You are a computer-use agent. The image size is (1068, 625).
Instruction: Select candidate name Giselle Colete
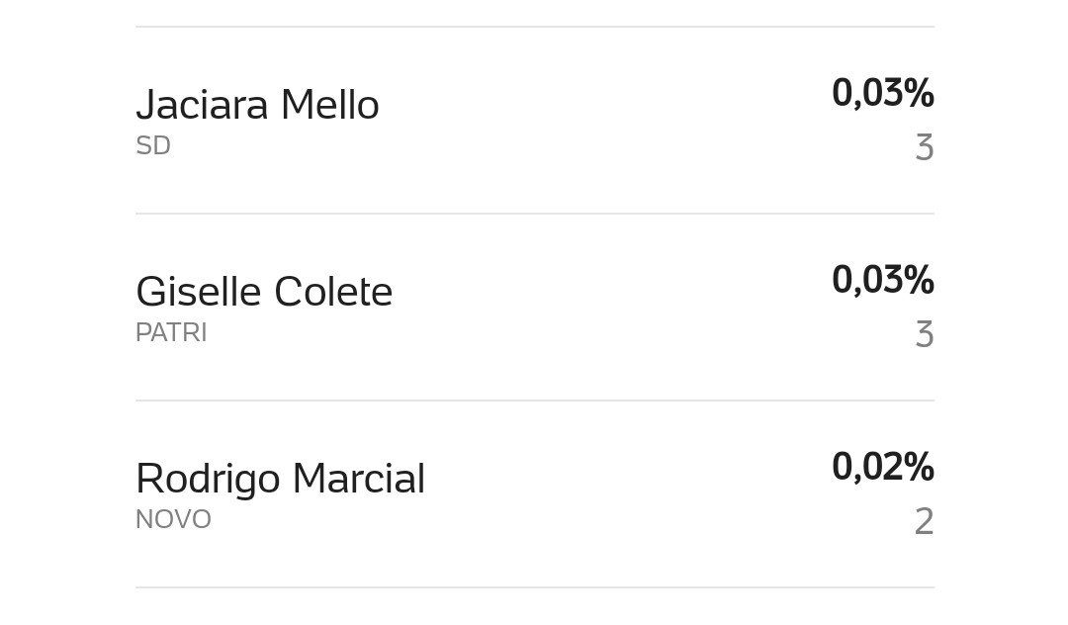pyautogui.click(x=264, y=292)
